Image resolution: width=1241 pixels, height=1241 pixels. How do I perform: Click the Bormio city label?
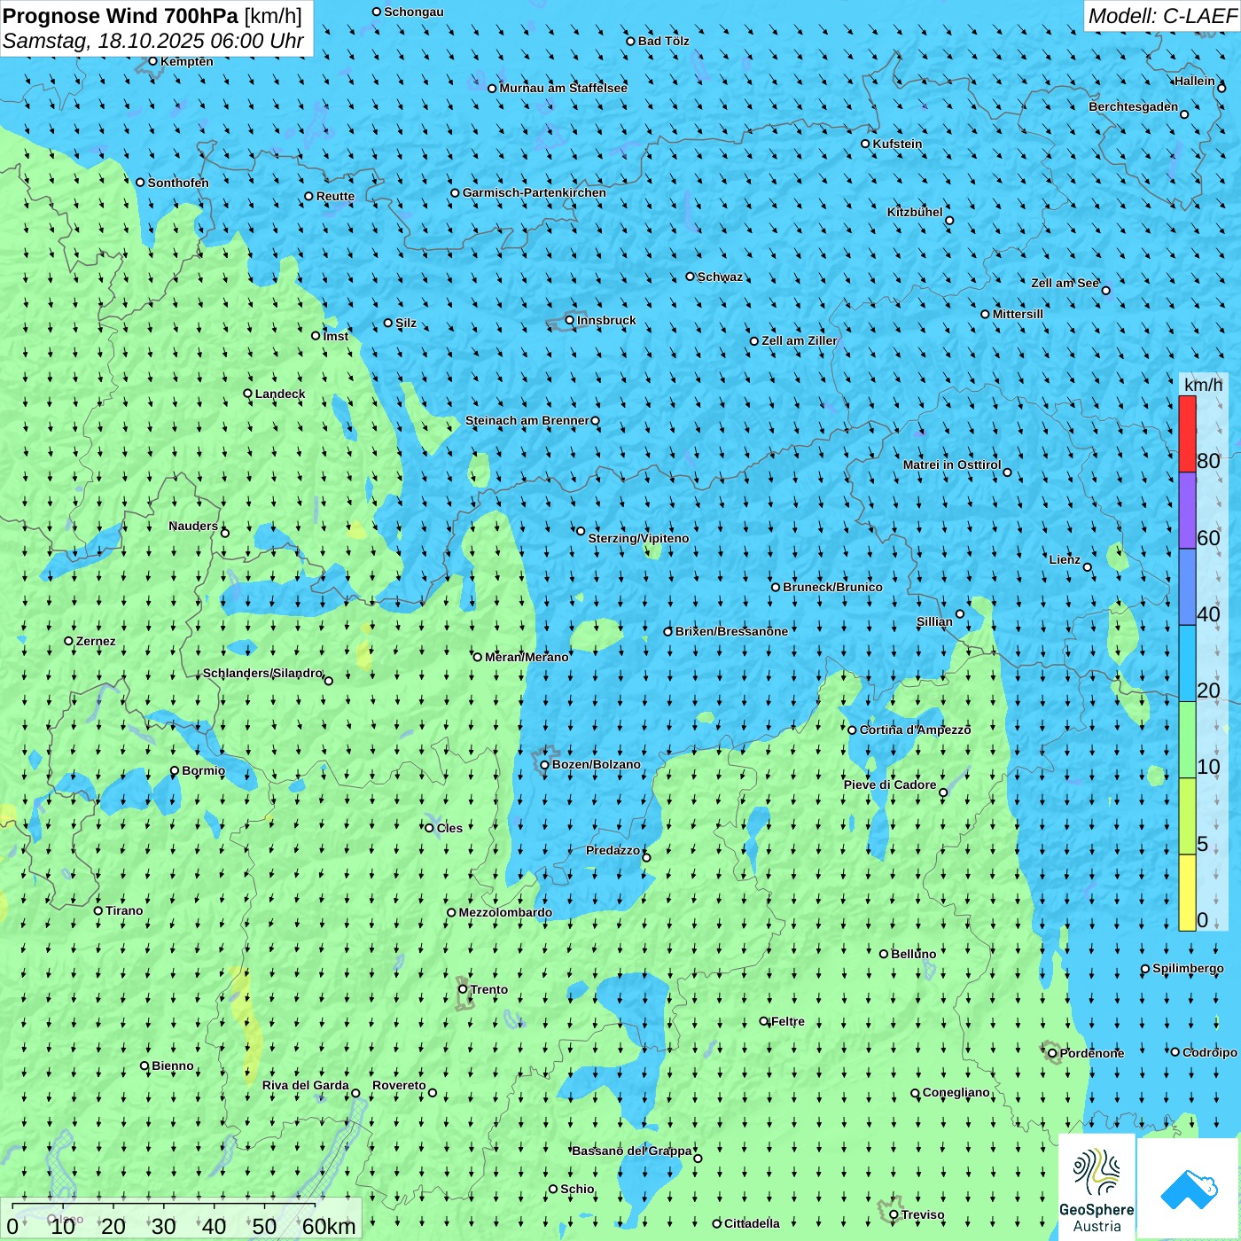tap(203, 770)
